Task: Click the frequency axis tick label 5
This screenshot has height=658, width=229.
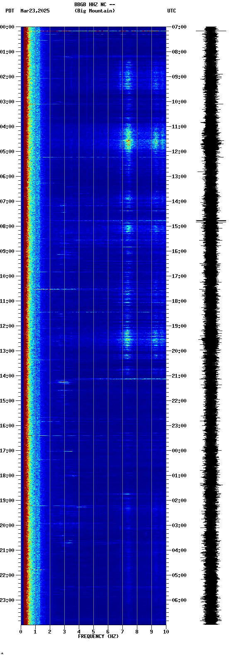Action: click(93, 632)
